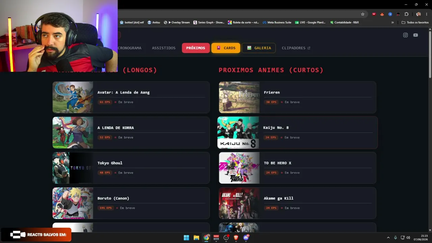This screenshot has height=243, width=432.
Task: Open the volume tray icon
Action: point(408,238)
